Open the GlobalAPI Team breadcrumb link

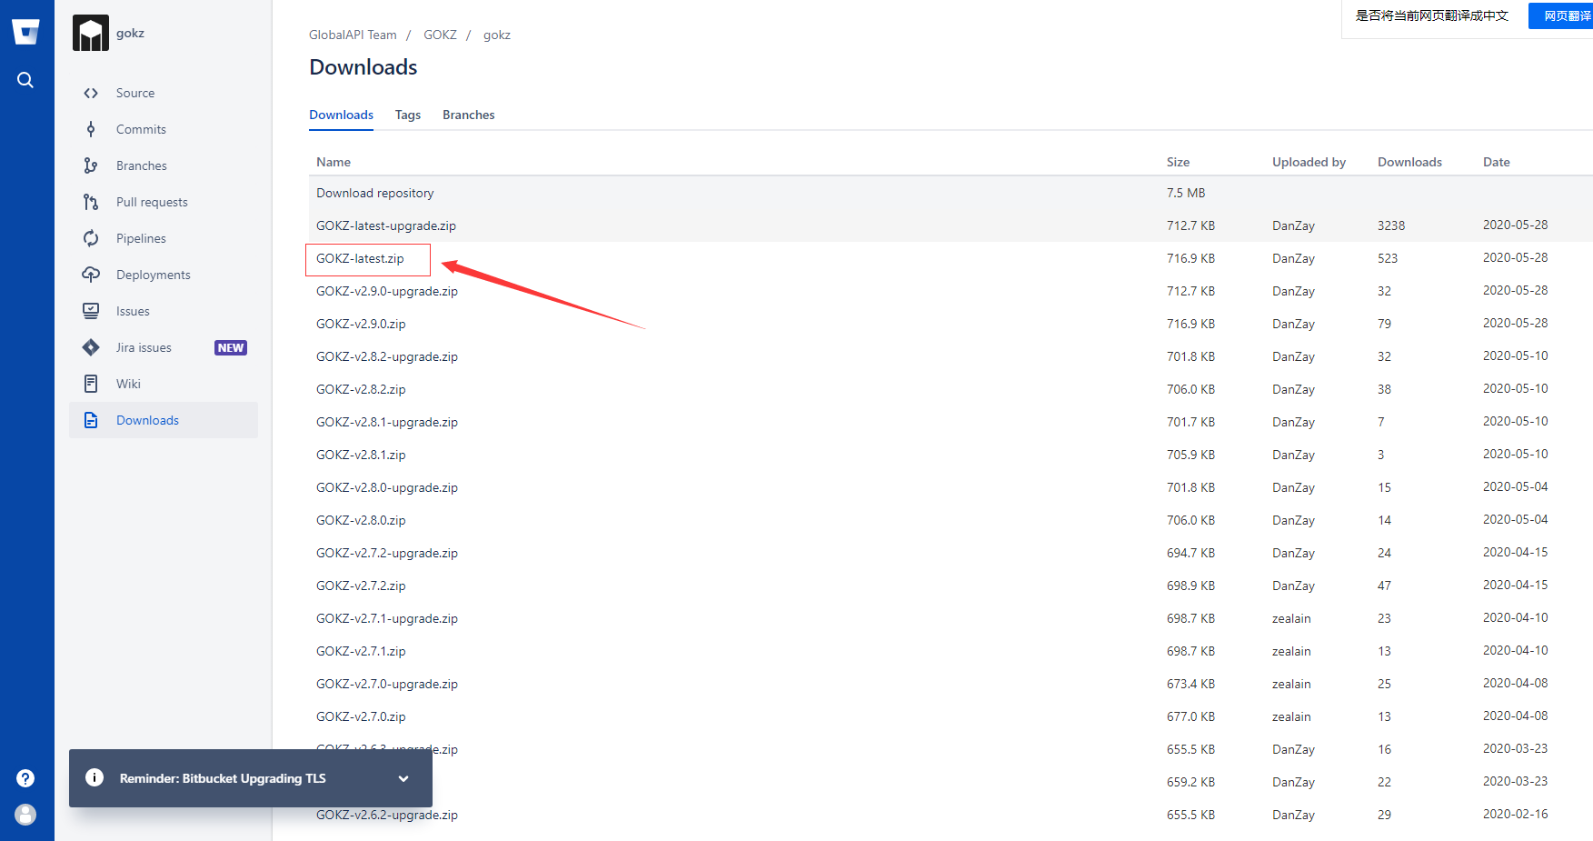353,35
